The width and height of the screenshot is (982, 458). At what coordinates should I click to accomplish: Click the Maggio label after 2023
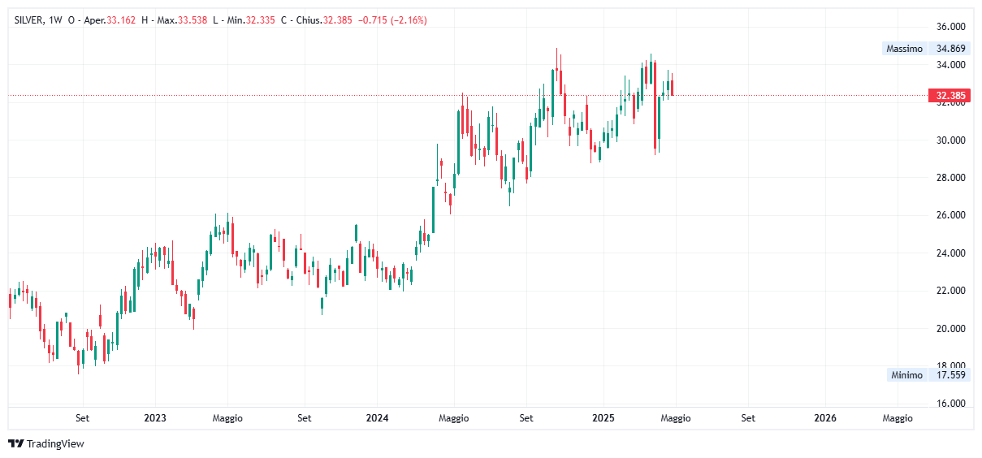coord(227,418)
